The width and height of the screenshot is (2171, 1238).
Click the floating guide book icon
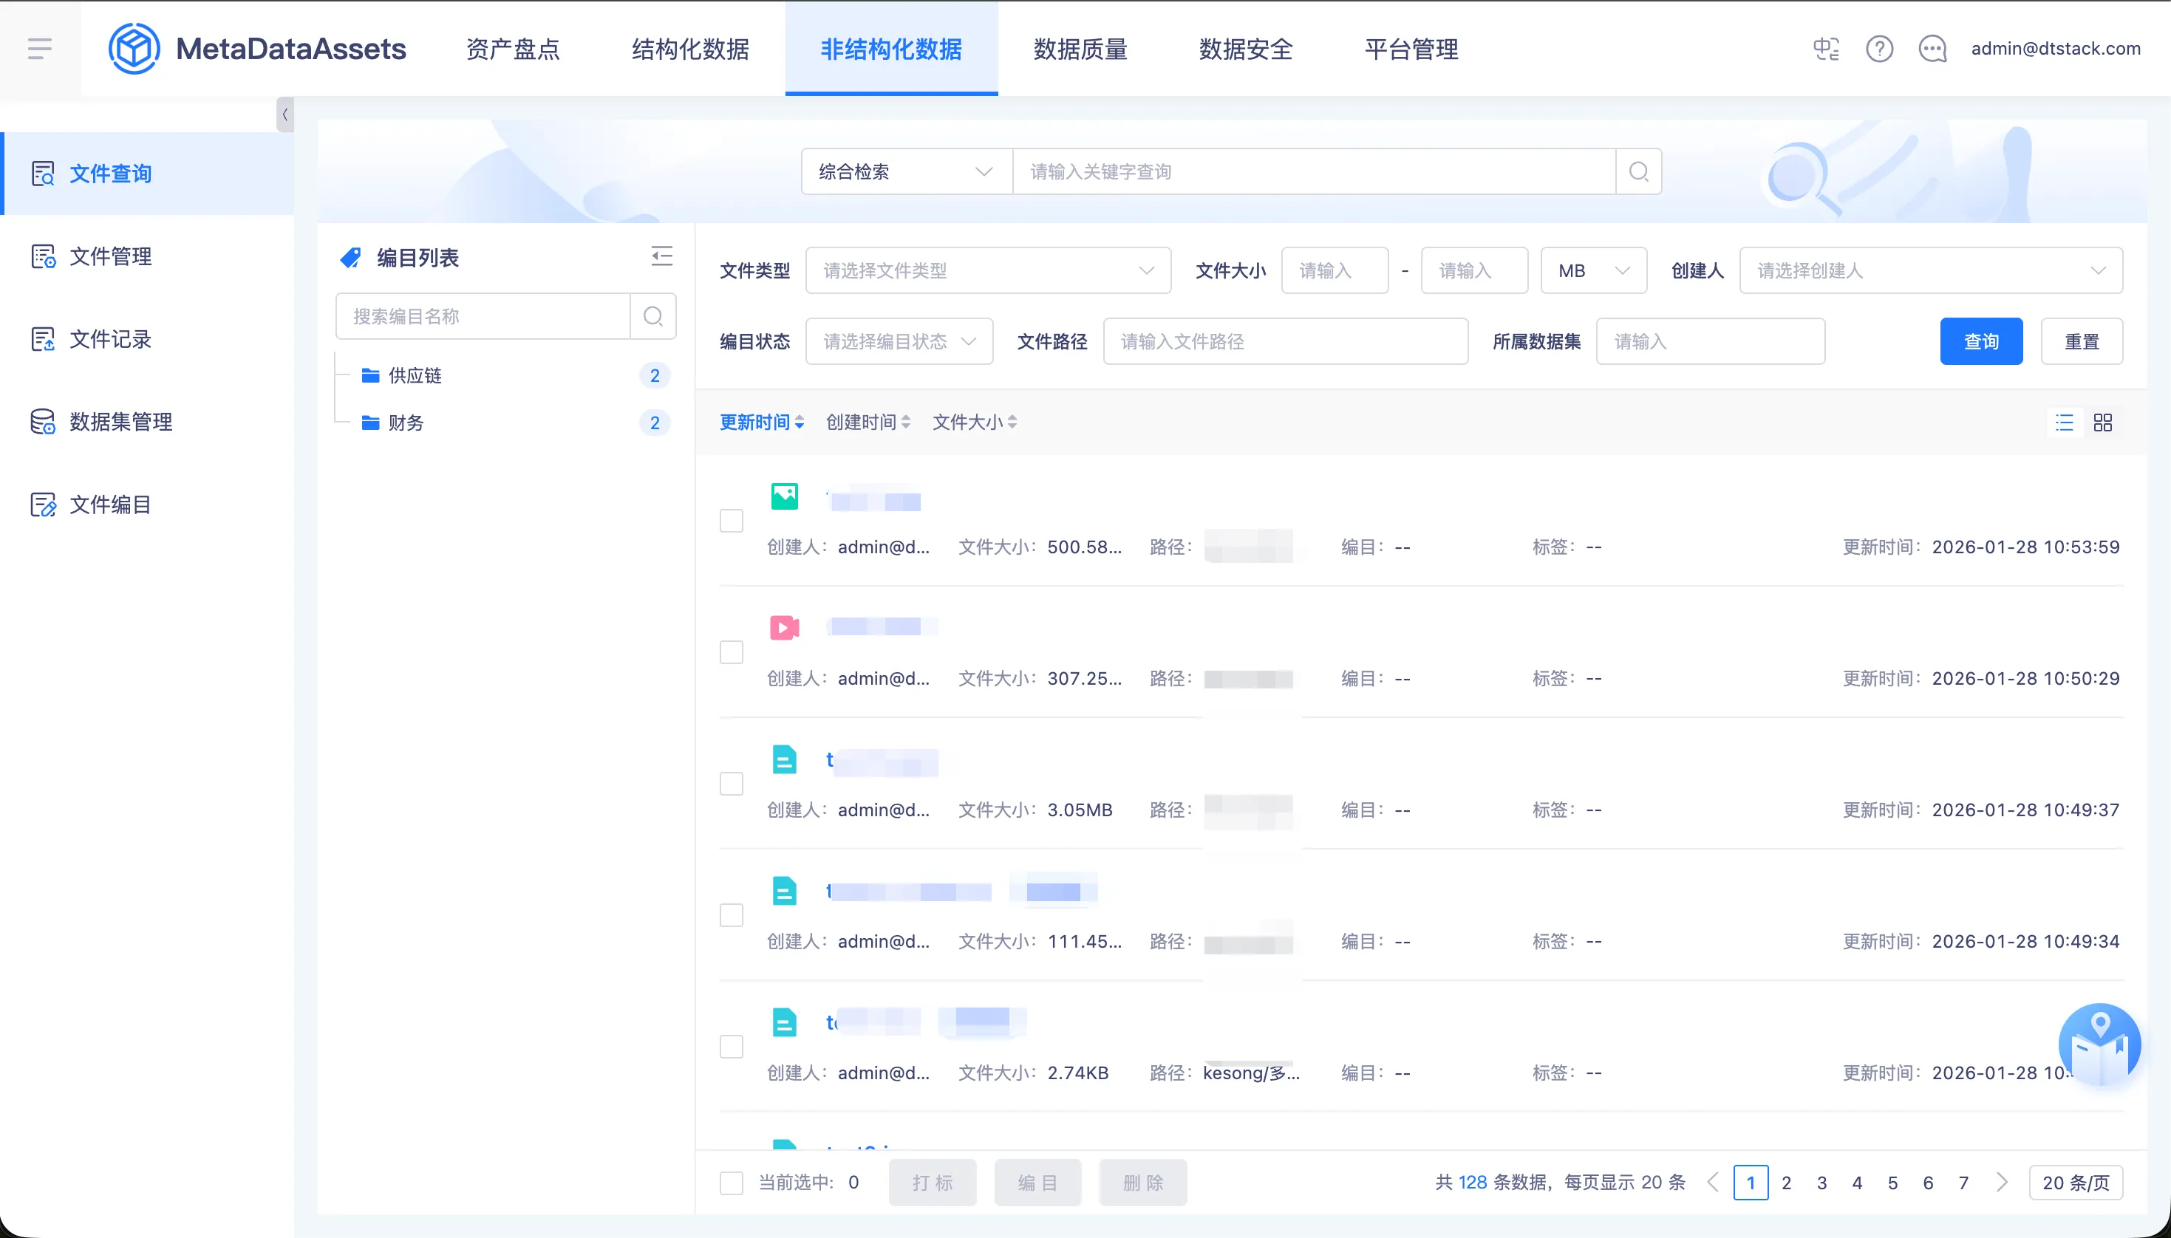2099,1046
